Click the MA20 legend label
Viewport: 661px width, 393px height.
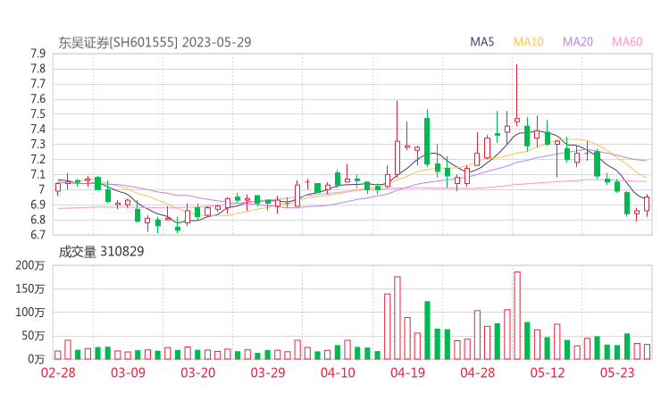pyautogui.click(x=578, y=42)
